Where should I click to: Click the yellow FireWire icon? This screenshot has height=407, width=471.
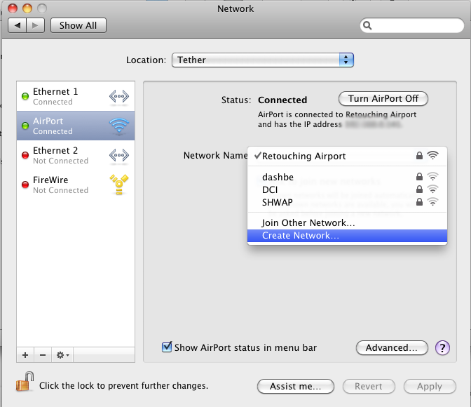tap(119, 184)
